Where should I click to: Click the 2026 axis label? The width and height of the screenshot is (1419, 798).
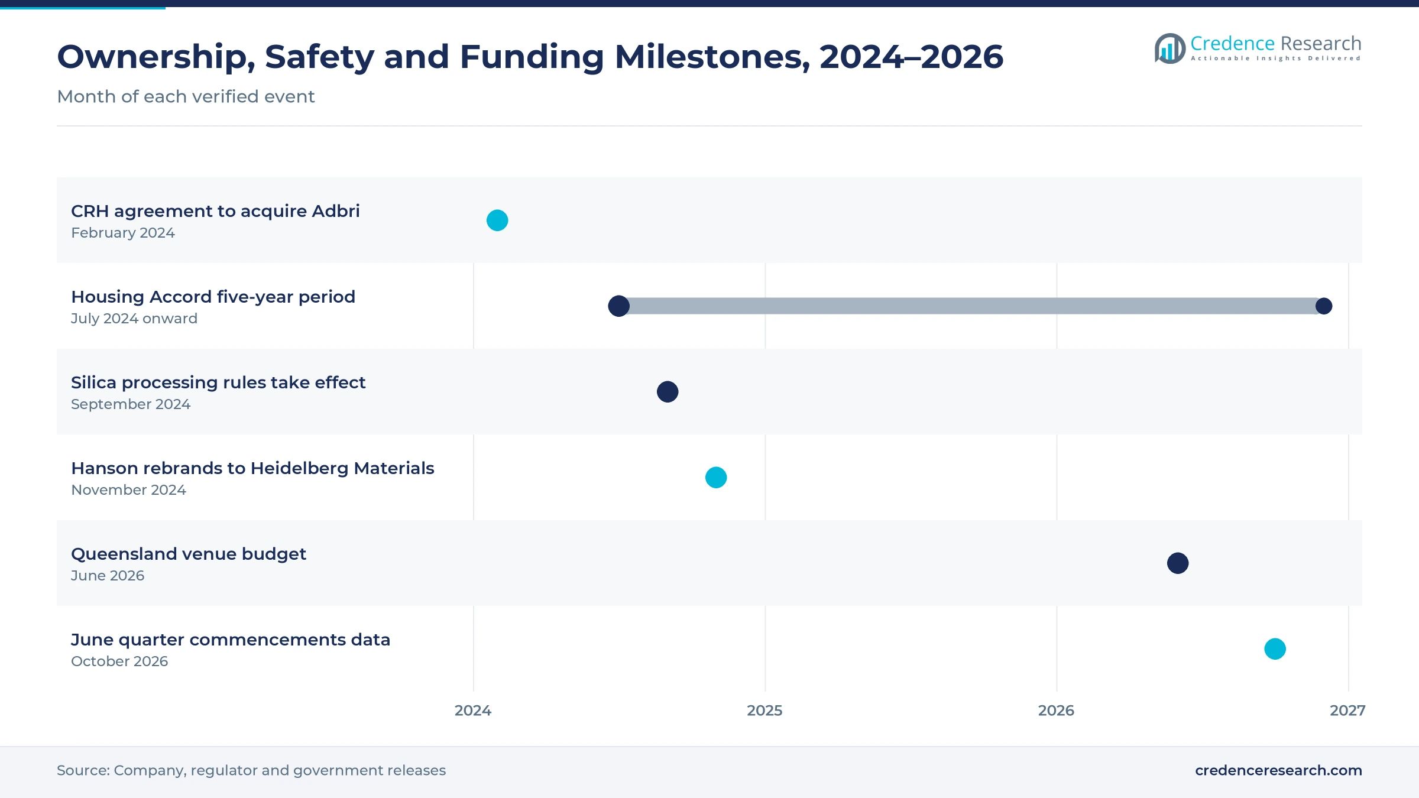[1056, 711]
